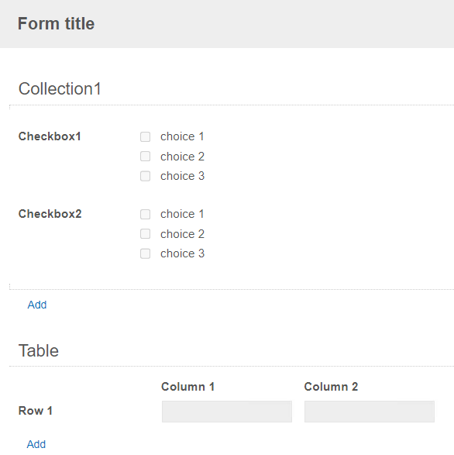Viewport: 454px width, 455px height.
Task: Click the Checkbox1 field label
Action: 50,136
